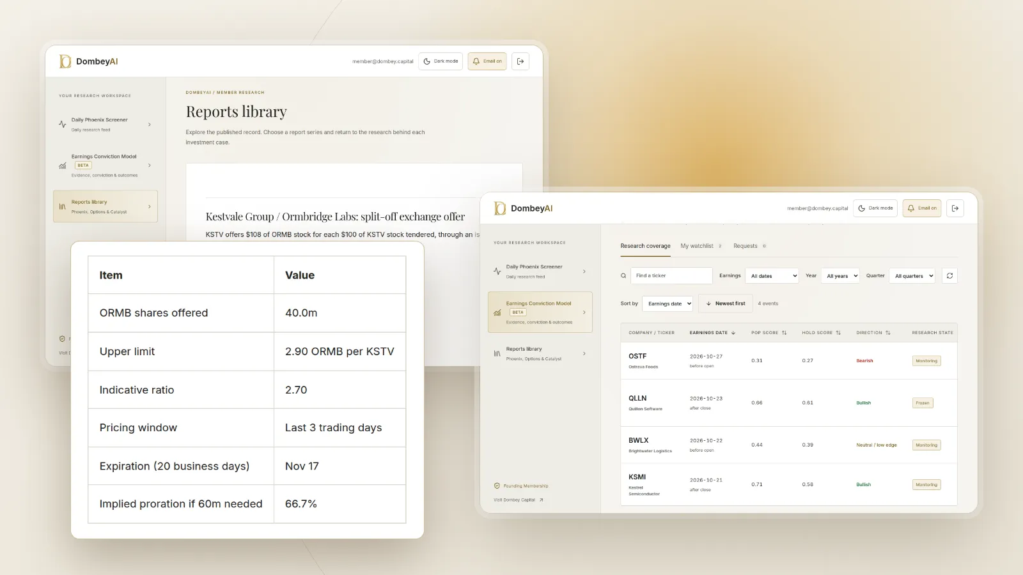Viewport: 1023px width, 575px height.
Task: Click Earnings Conviction Model chart icon, front window
Action: coord(497,312)
